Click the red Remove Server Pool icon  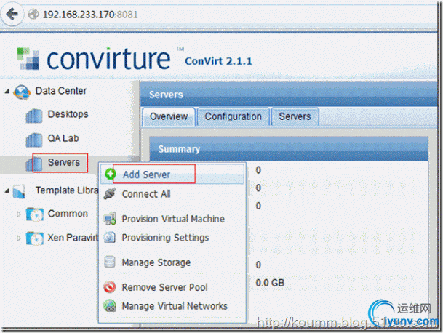click(x=110, y=287)
